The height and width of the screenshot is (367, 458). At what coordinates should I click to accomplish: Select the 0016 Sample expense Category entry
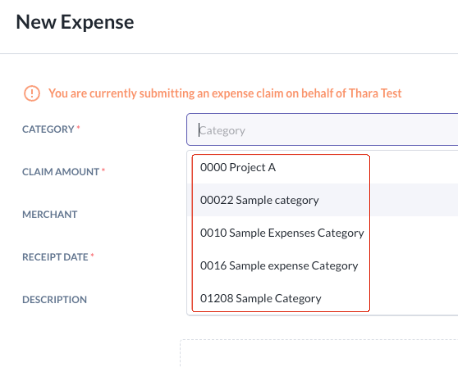tap(322, 266)
